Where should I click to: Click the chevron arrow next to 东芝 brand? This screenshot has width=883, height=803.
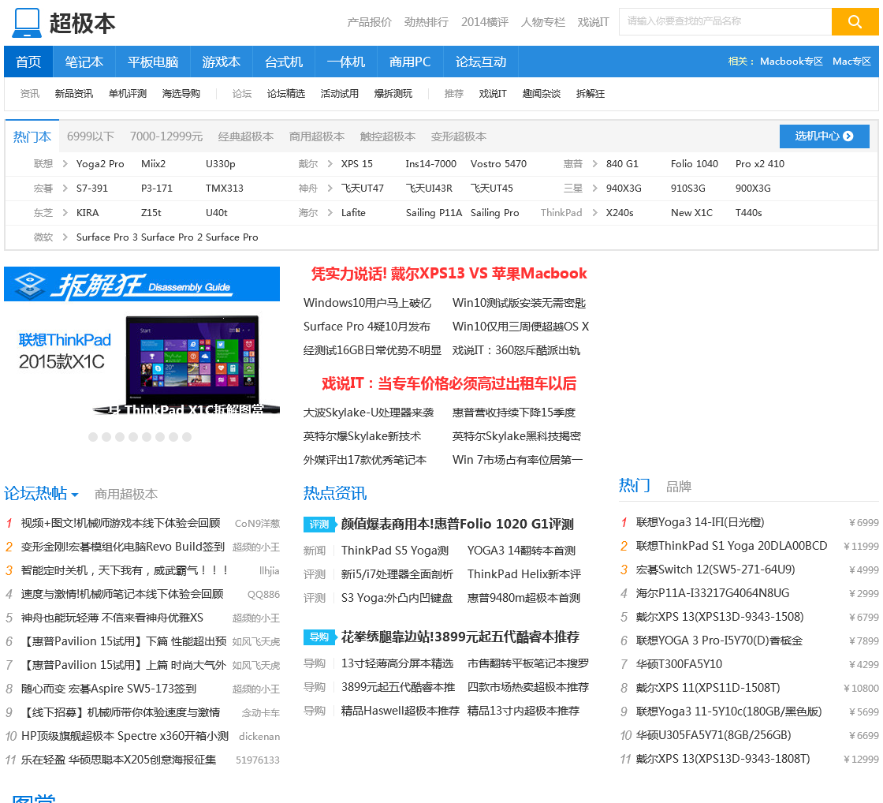click(x=65, y=212)
